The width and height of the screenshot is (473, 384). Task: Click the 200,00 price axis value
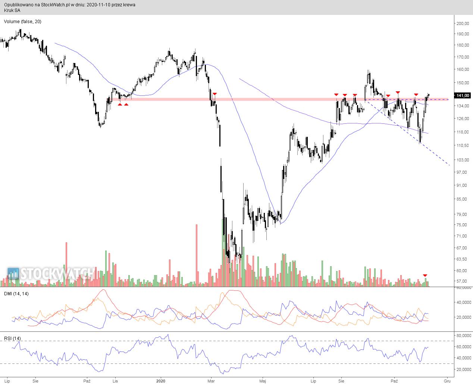[463, 23]
